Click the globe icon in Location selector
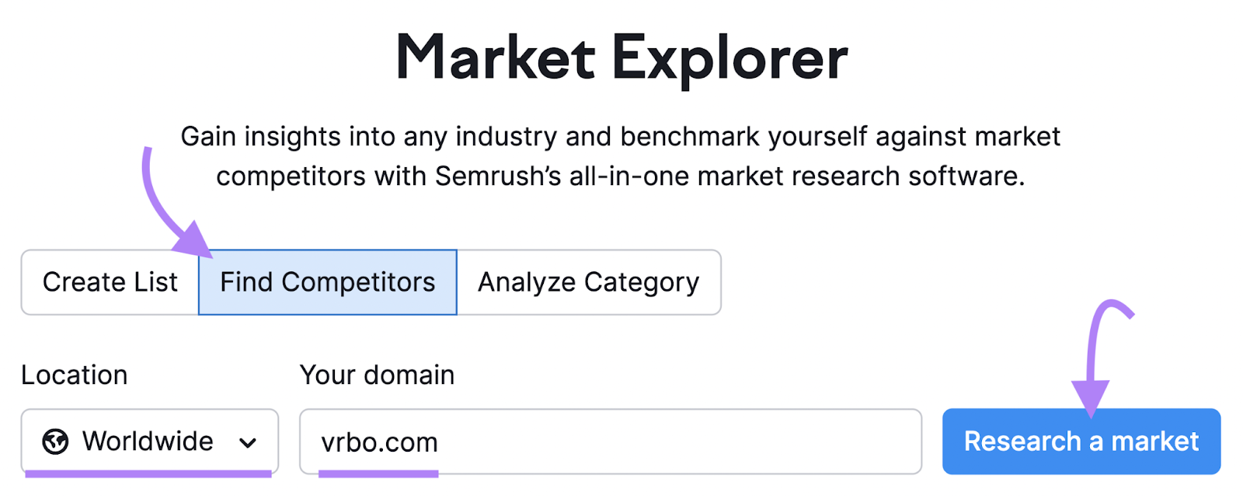Screen dimensions: 1243x496 (55, 442)
